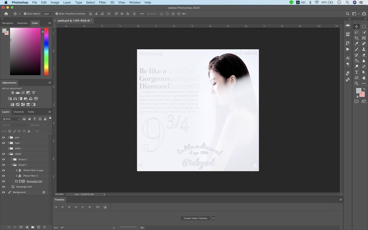Toggle the Auto-Select checkbox

pos(25,14)
